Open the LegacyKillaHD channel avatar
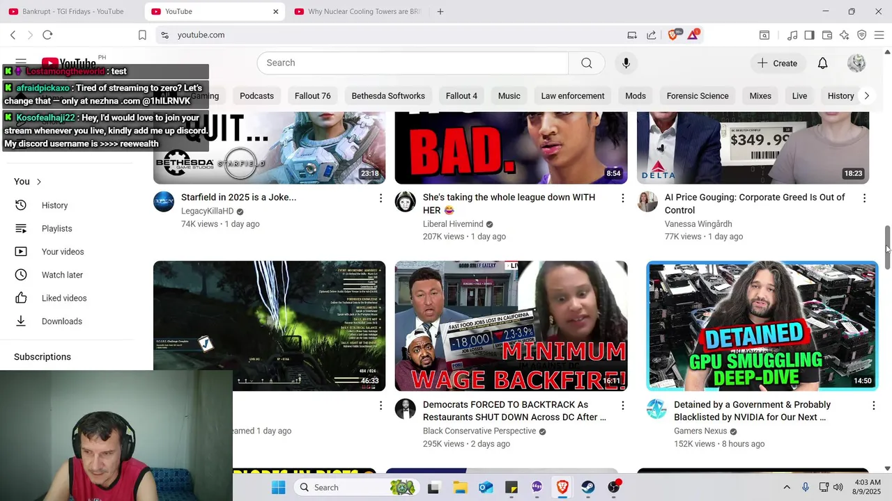Viewport: 892px width, 501px height. pyautogui.click(x=164, y=202)
